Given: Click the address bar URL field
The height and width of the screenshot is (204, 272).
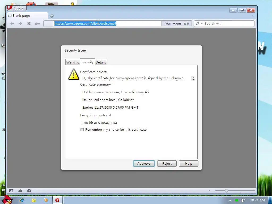Looking at the screenshot, I should point(107,24).
